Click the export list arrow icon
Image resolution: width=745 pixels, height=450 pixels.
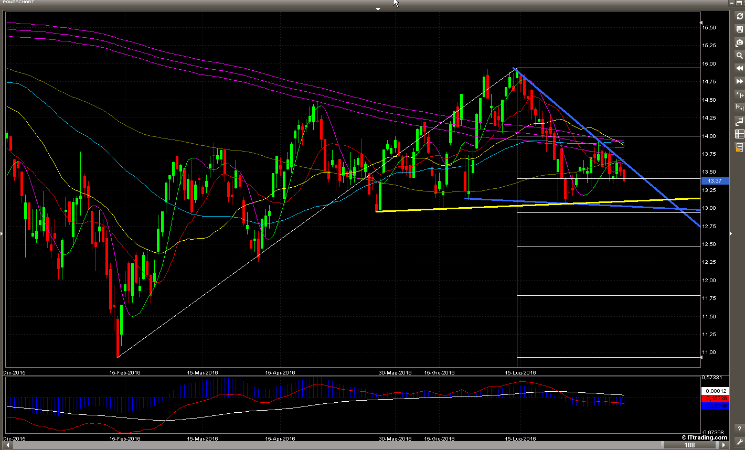point(739,121)
